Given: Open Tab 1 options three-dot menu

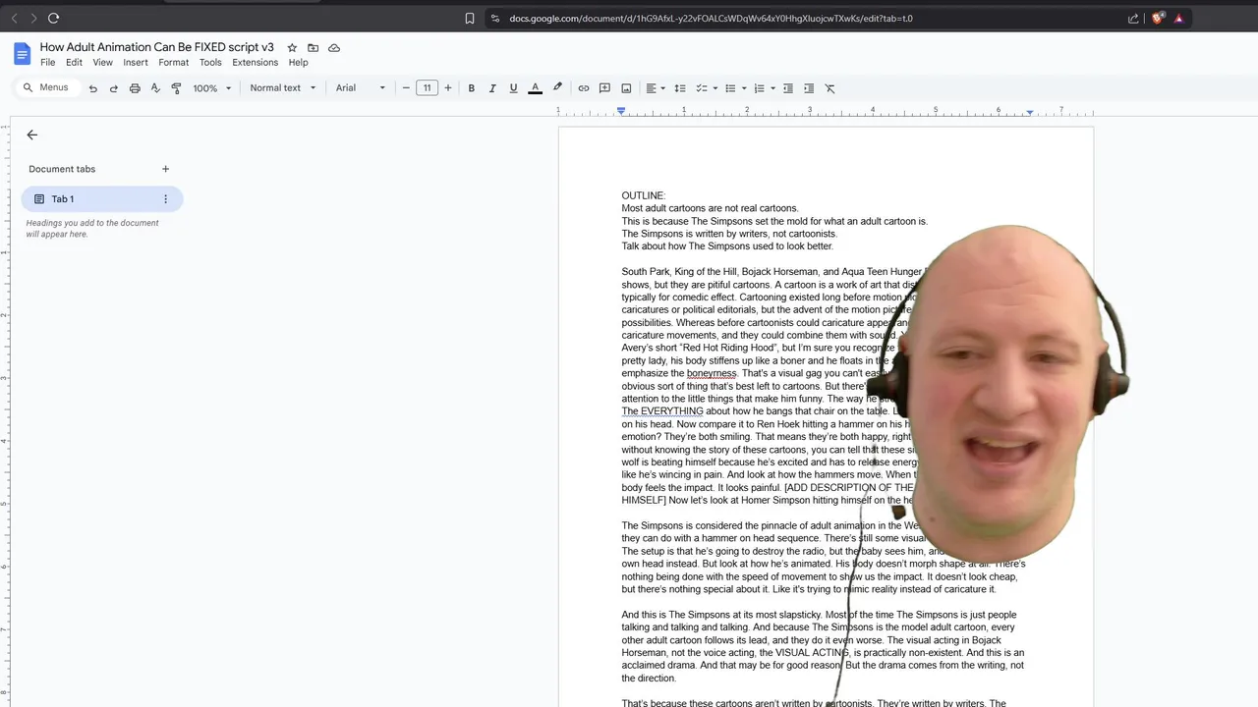Looking at the screenshot, I should (x=165, y=199).
